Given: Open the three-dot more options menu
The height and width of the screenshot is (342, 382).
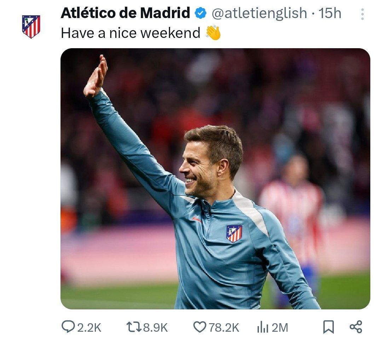Looking at the screenshot, I should tap(362, 14).
